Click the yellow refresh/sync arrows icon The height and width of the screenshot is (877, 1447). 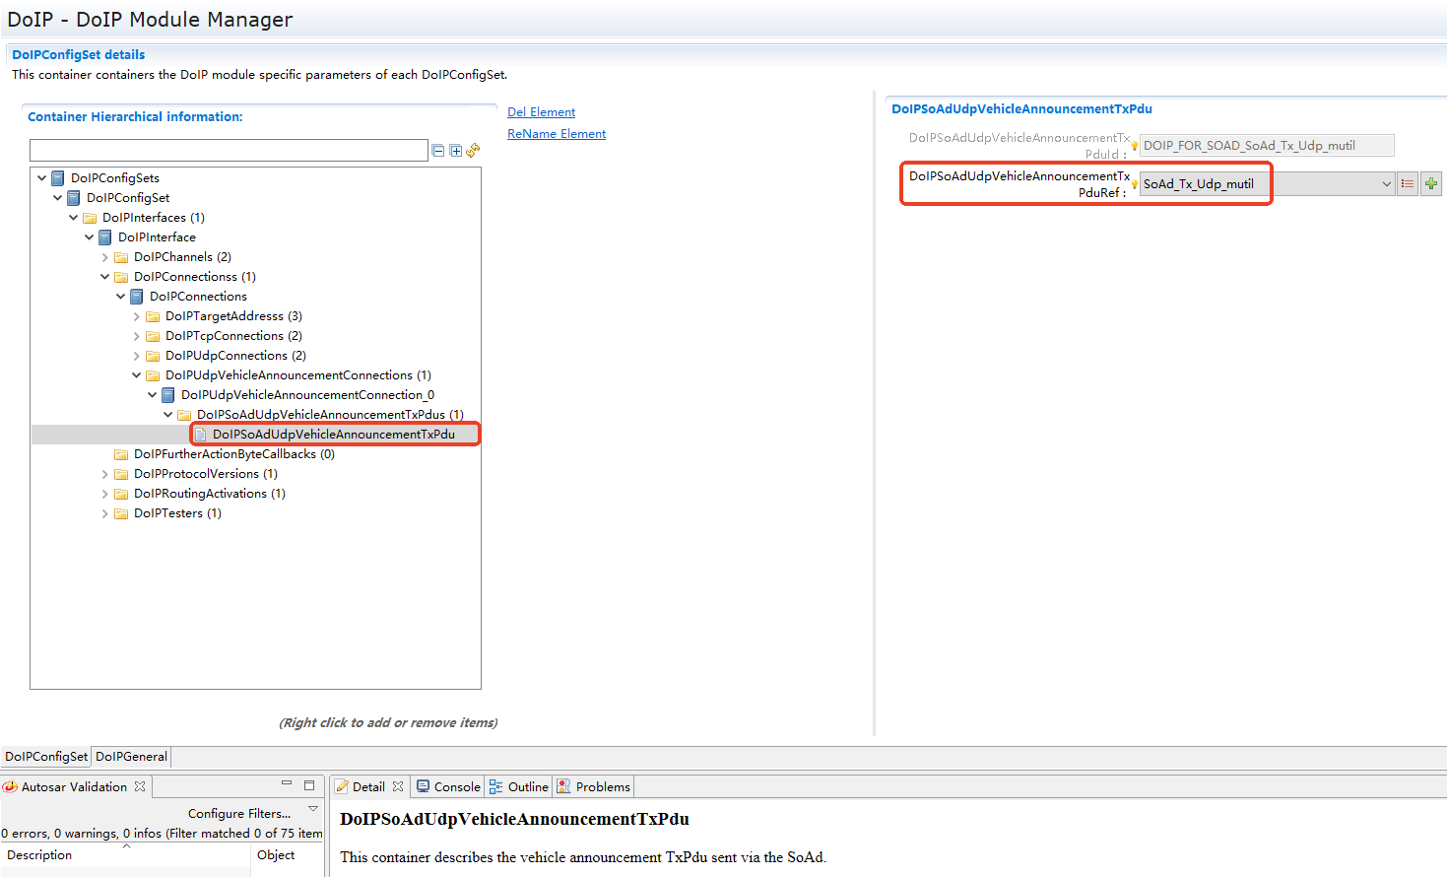pyautogui.click(x=473, y=150)
